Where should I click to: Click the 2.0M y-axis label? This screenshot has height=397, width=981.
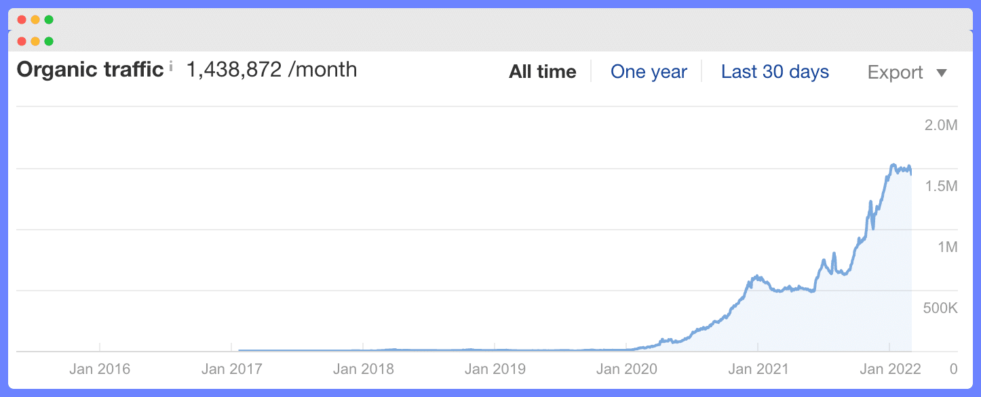point(941,125)
